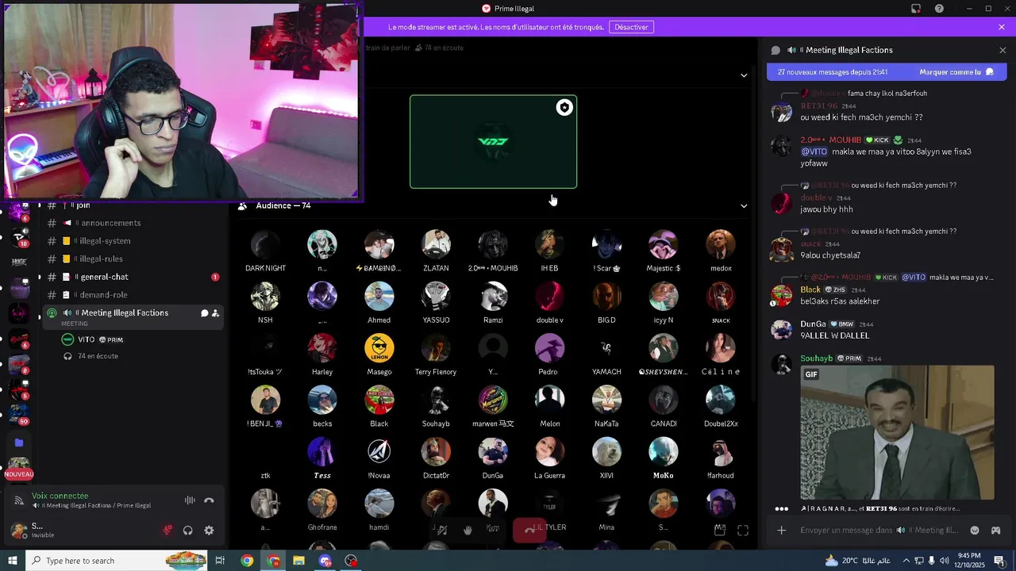Click the Windows taskbar search box
The width and height of the screenshot is (1016, 571).
coord(117,561)
